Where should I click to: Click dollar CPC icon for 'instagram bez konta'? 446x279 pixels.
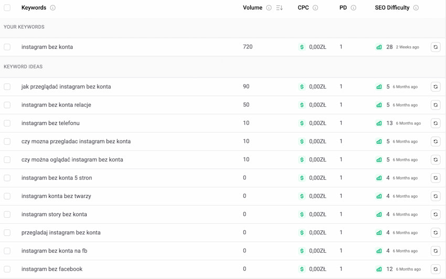[x=302, y=47]
